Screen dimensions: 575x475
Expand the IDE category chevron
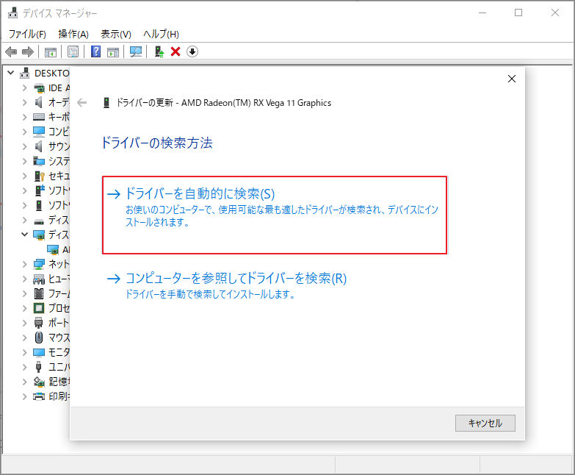click(24, 87)
